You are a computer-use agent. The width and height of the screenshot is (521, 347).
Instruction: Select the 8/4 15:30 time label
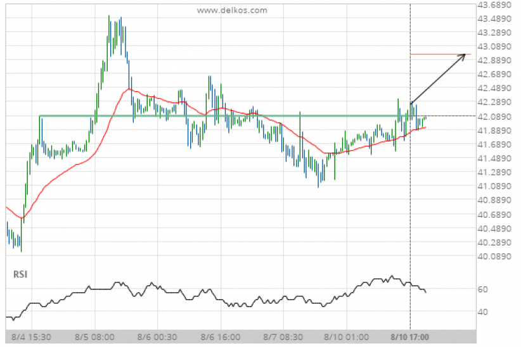coord(31,338)
